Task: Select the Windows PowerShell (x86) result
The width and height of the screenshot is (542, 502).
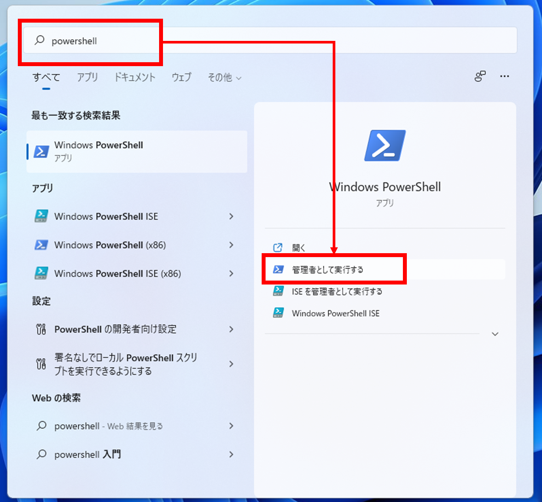Action: click(x=110, y=245)
